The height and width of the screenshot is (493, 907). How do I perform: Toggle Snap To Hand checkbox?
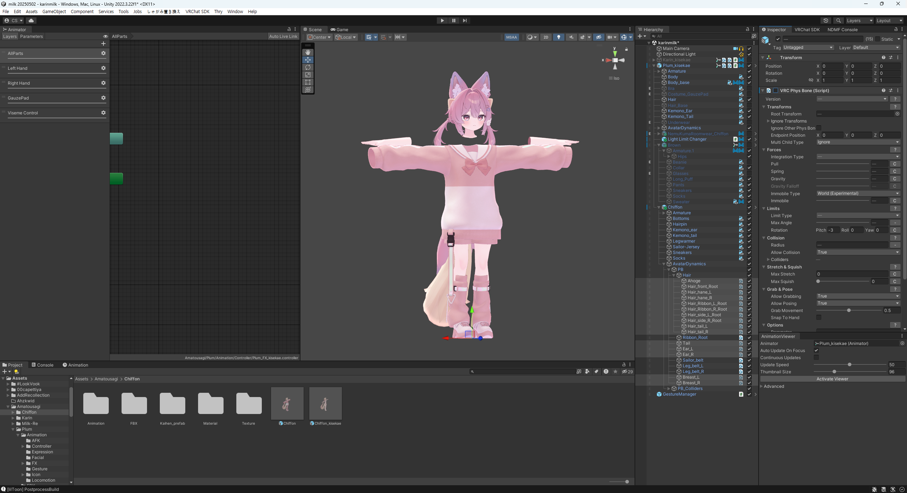tap(819, 317)
